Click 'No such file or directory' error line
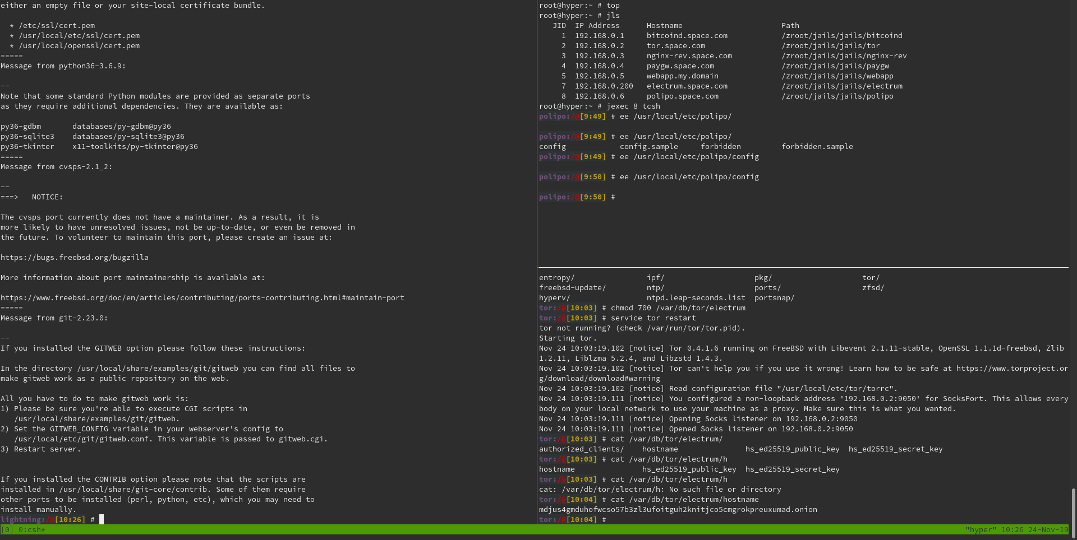 click(660, 490)
